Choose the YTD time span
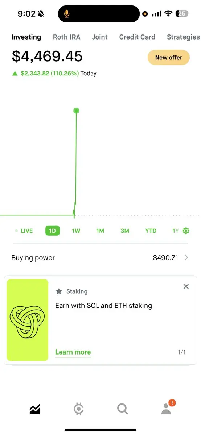This screenshot has height=435, width=201. (151, 231)
